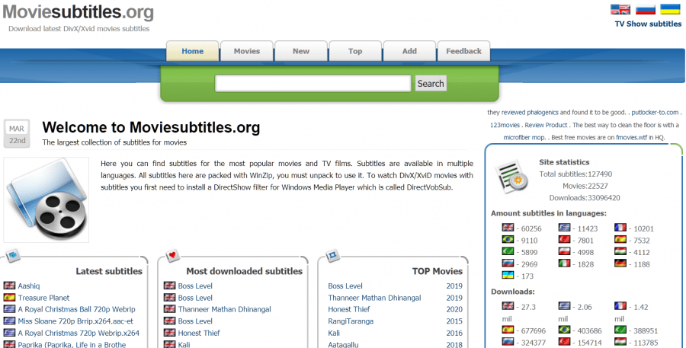Click the Greek flag next to 2.06 downloads

pos(564,305)
